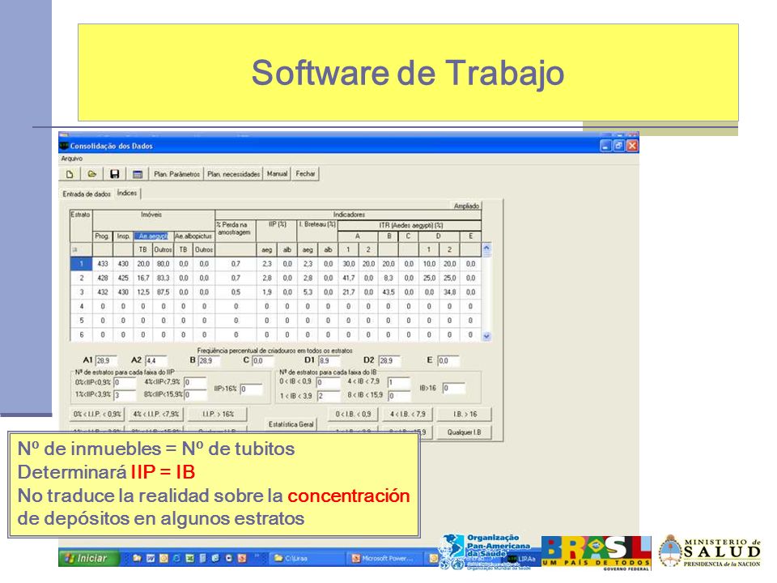
Task: Select Estrato row 1 header
Action: point(82,264)
